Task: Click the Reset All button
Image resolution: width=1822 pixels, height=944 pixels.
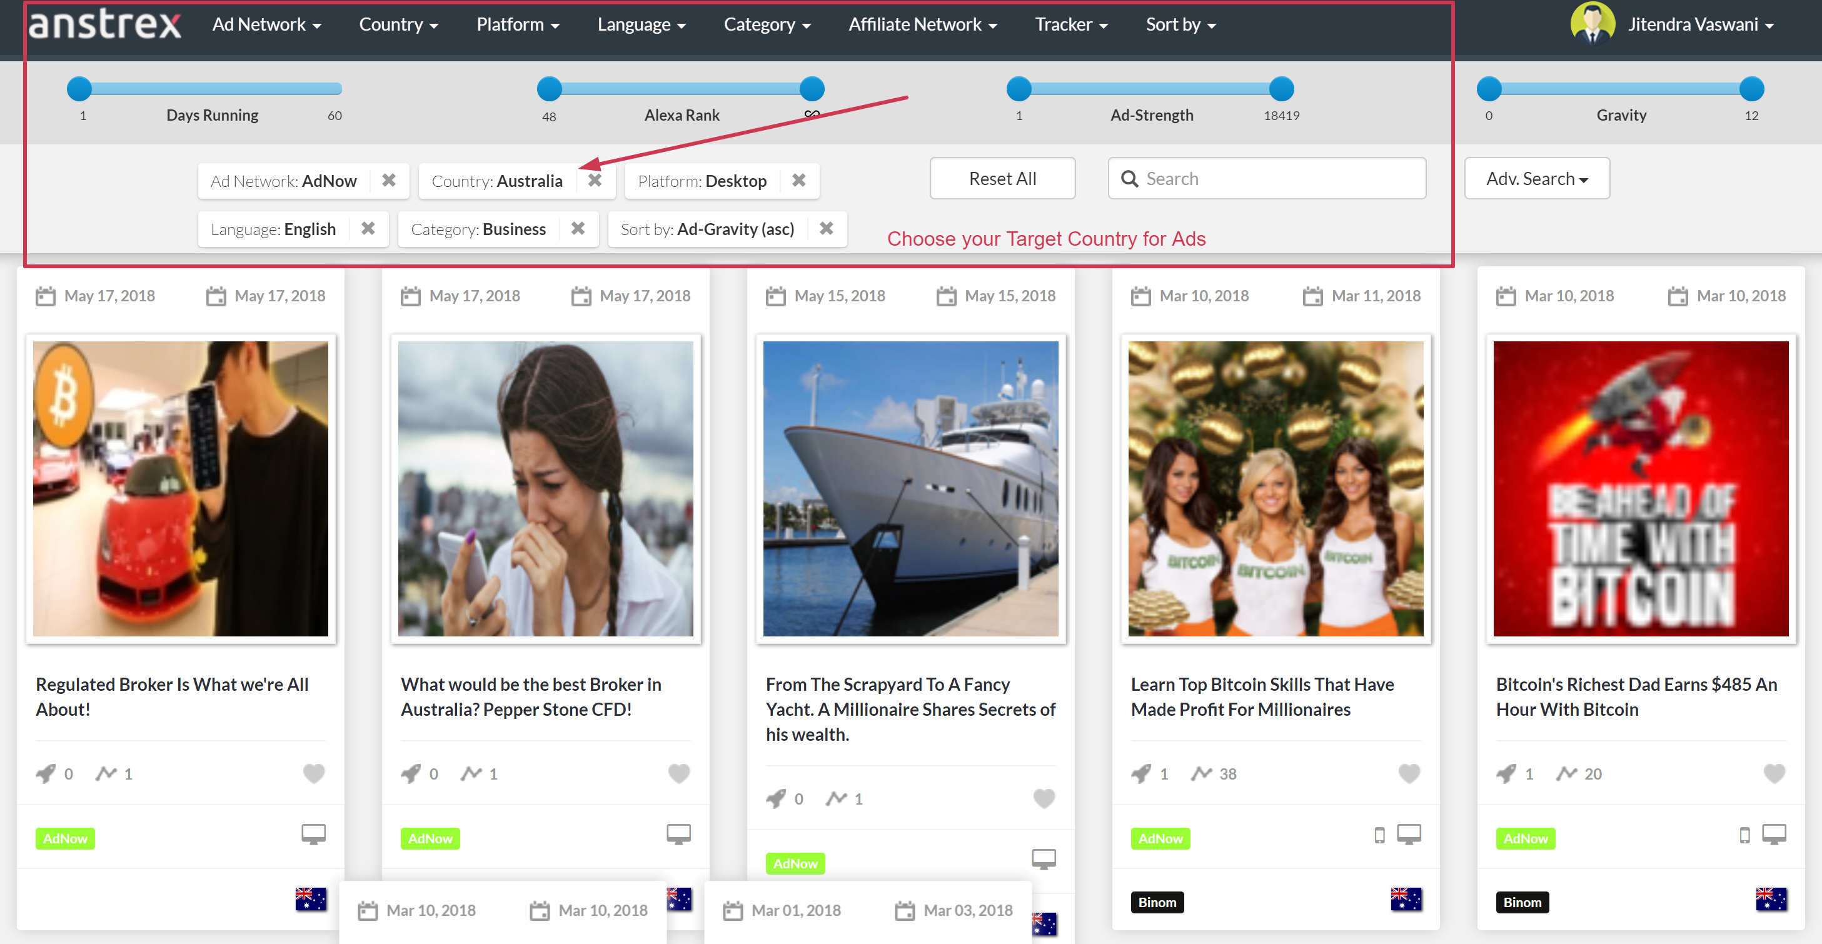Action: 1002,178
